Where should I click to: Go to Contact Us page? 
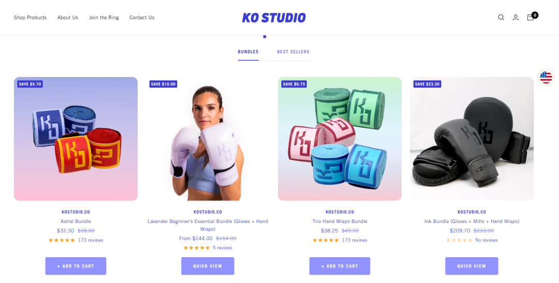tap(142, 18)
